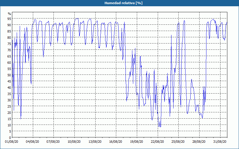Select the 45 value on the Y-axis
The height and width of the screenshot is (149, 239).
click(x=9, y=81)
